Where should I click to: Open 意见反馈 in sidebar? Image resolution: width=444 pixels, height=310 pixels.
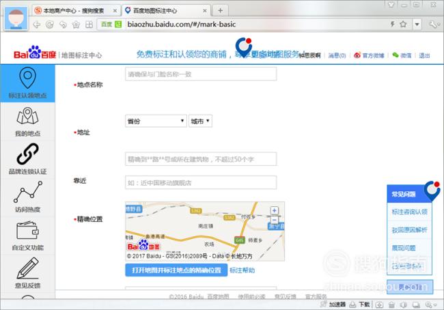[27, 273]
